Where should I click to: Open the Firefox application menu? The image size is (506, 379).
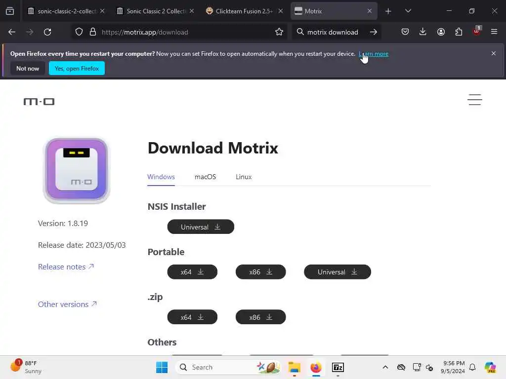tap(494, 32)
